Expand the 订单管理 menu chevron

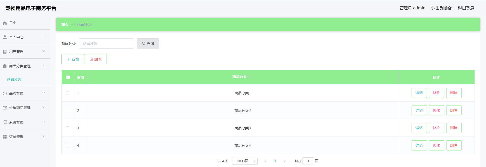[44, 136]
